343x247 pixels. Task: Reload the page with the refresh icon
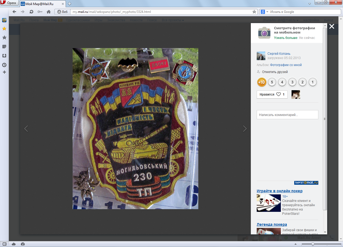pos(31,12)
